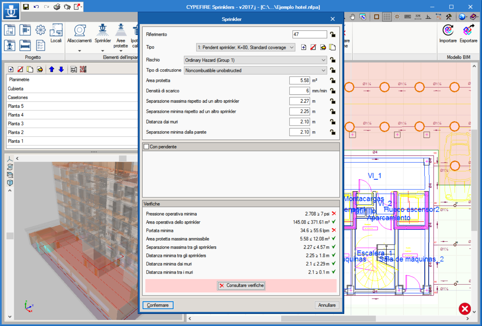The width and height of the screenshot is (482, 326).
Task: Toggle lock for Separazione massima rispetto sprinkler
Action: click(332, 101)
